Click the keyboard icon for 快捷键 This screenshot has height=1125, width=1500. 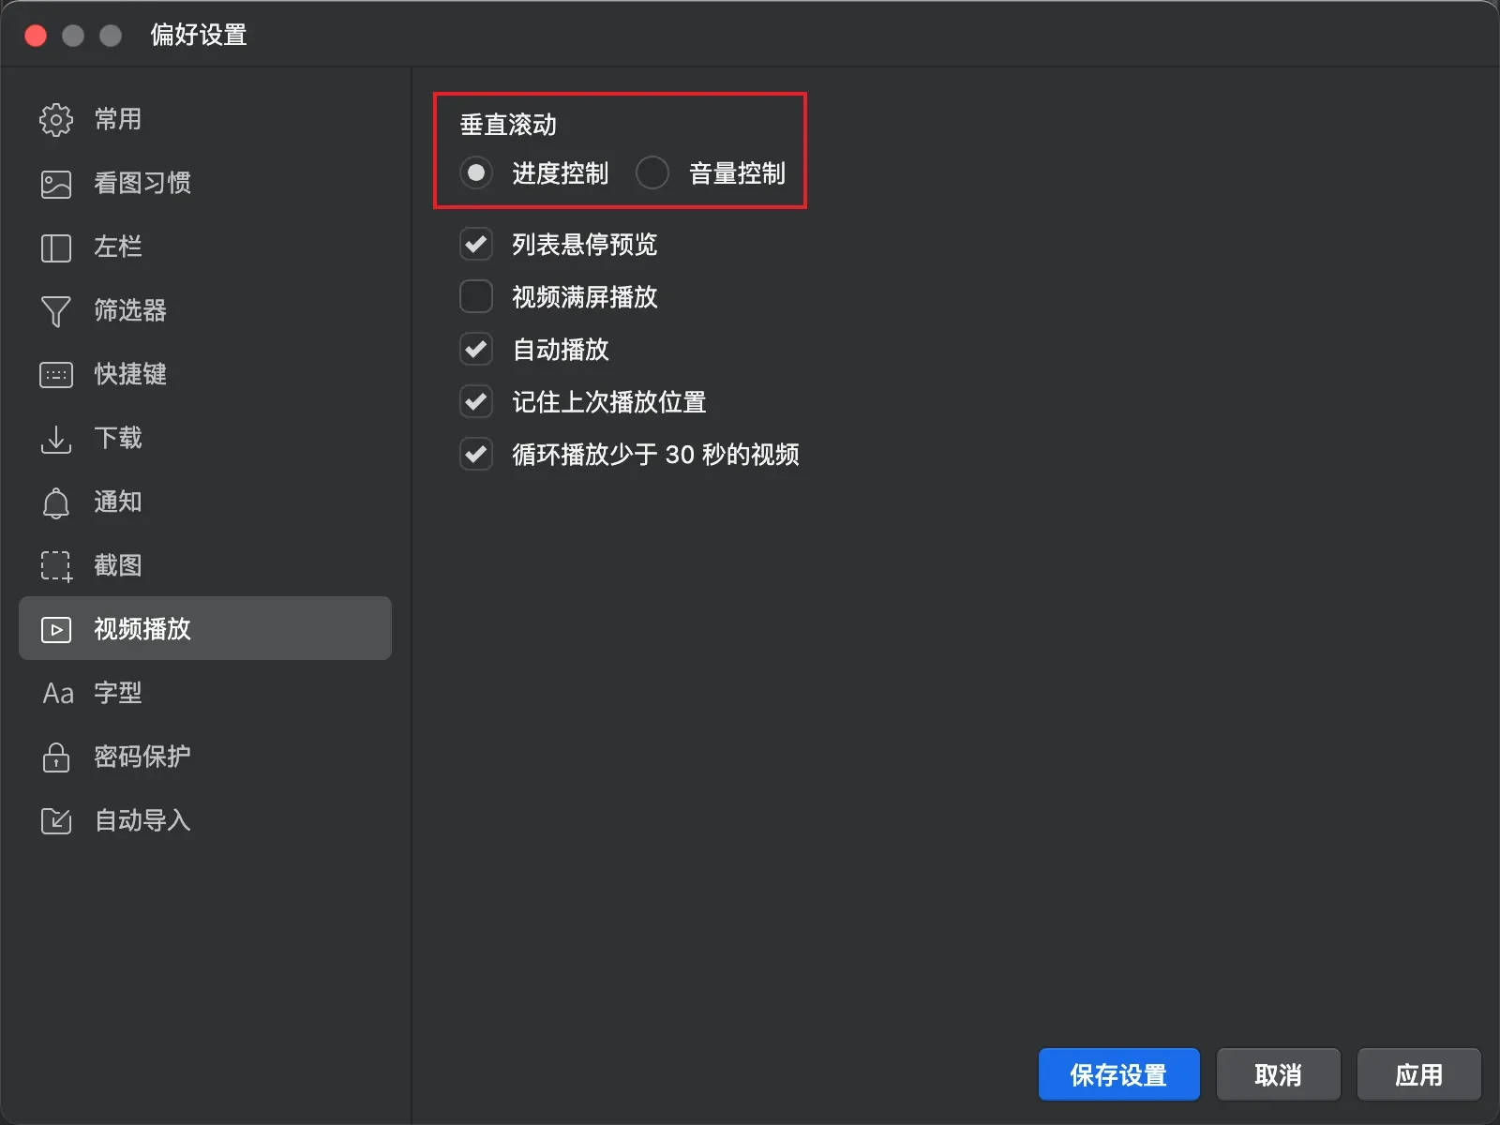(x=56, y=375)
